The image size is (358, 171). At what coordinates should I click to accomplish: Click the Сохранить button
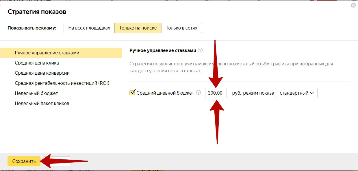[x=24, y=161]
